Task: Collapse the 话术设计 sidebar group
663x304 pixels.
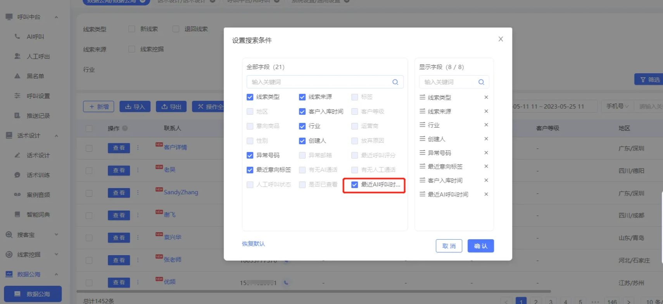Action: [56, 136]
